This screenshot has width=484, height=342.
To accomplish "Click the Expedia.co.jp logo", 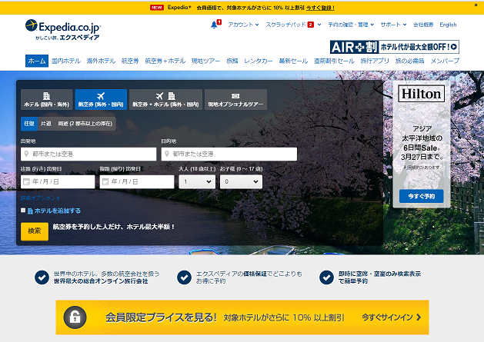I will (x=63, y=30).
